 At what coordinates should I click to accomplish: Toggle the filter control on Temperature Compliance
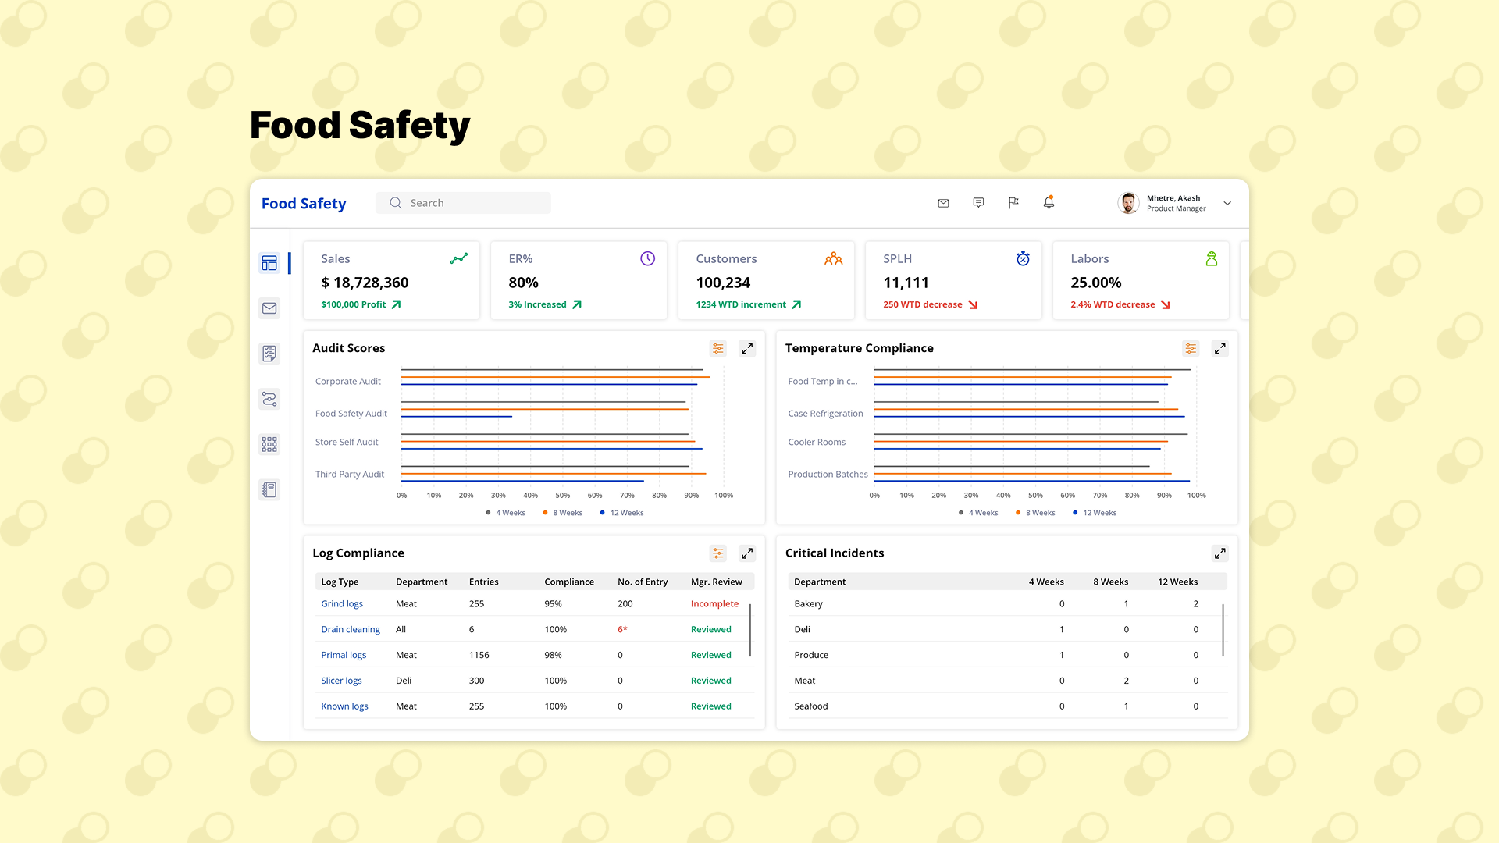1191,348
